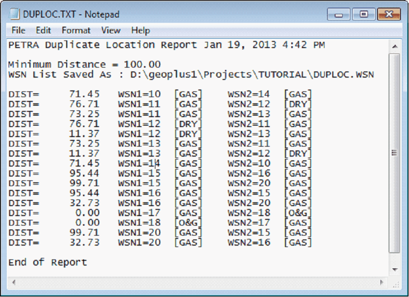409x297 pixels.
Task: Maximize the Notepad window
Action: [364, 14]
